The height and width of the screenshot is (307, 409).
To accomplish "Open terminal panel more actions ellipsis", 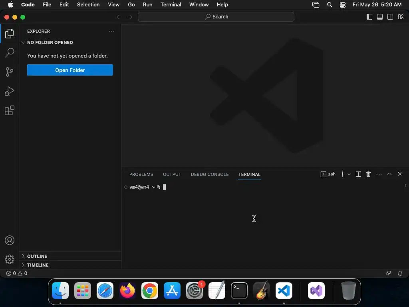I will coord(379,174).
